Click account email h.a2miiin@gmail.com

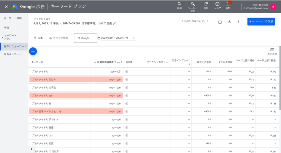255,8
